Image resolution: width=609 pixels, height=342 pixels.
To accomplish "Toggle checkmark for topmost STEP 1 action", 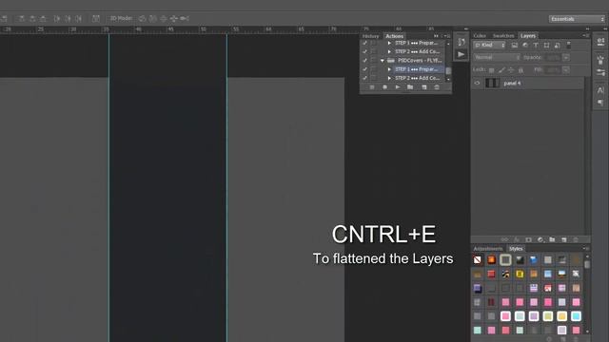I will coord(364,43).
